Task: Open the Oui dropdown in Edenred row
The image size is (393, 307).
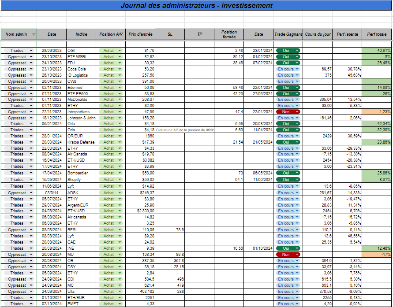Action: point(288,88)
